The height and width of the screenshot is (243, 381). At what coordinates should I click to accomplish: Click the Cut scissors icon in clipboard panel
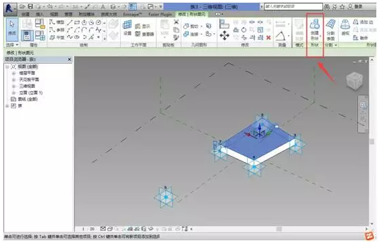(177, 22)
